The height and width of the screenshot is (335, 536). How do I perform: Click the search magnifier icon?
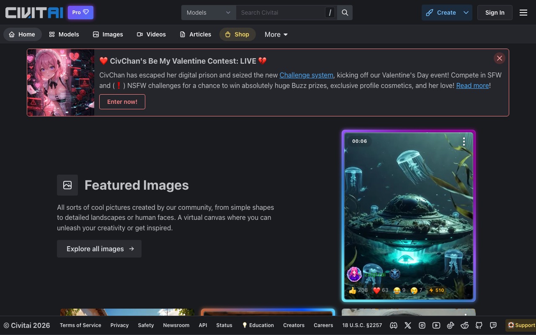345,13
